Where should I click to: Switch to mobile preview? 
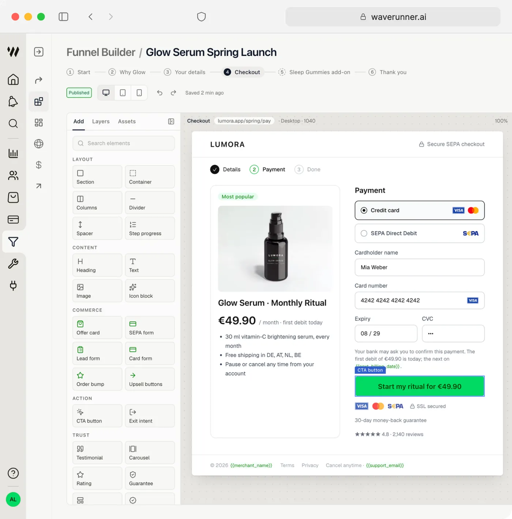139,93
